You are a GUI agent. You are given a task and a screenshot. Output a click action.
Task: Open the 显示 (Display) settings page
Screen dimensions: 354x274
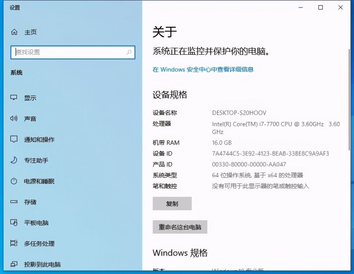click(x=31, y=98)
